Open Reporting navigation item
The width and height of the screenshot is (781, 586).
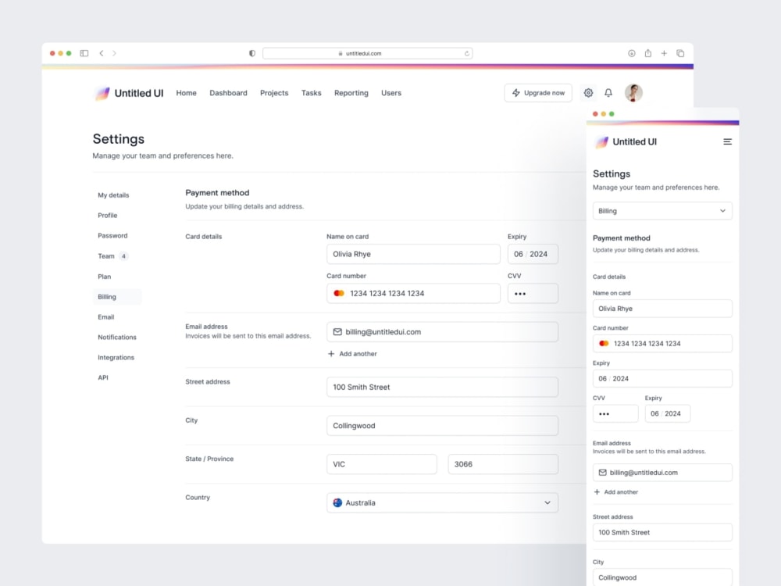coord(351,93)
